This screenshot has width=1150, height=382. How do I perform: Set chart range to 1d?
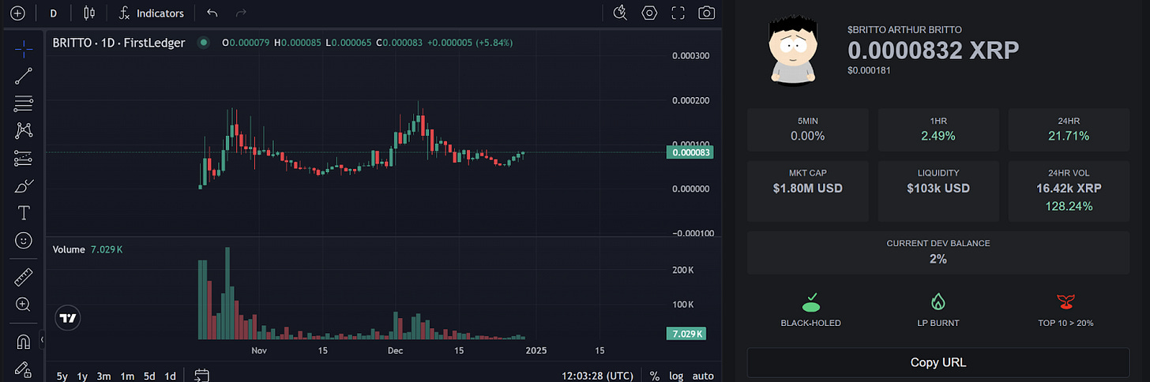click(170, 376)
